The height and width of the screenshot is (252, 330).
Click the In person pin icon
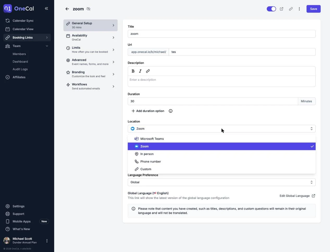pos(136,154)
